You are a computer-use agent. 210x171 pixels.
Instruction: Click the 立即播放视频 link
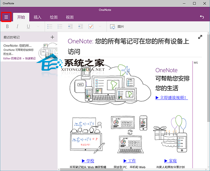[x=172, y=98]
